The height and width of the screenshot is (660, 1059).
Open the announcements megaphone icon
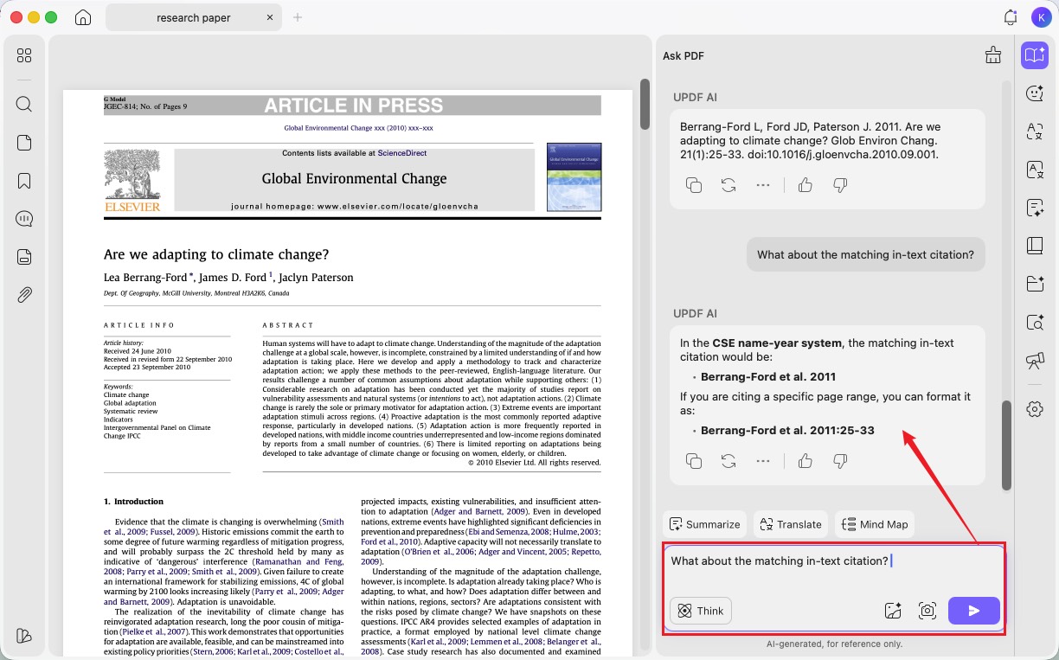tap(1035, 361)
